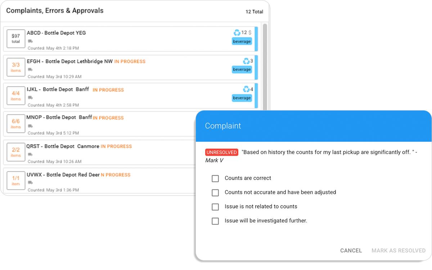
Task: Click the 3/3 items box for EFGH
Action: click(16, 67)
